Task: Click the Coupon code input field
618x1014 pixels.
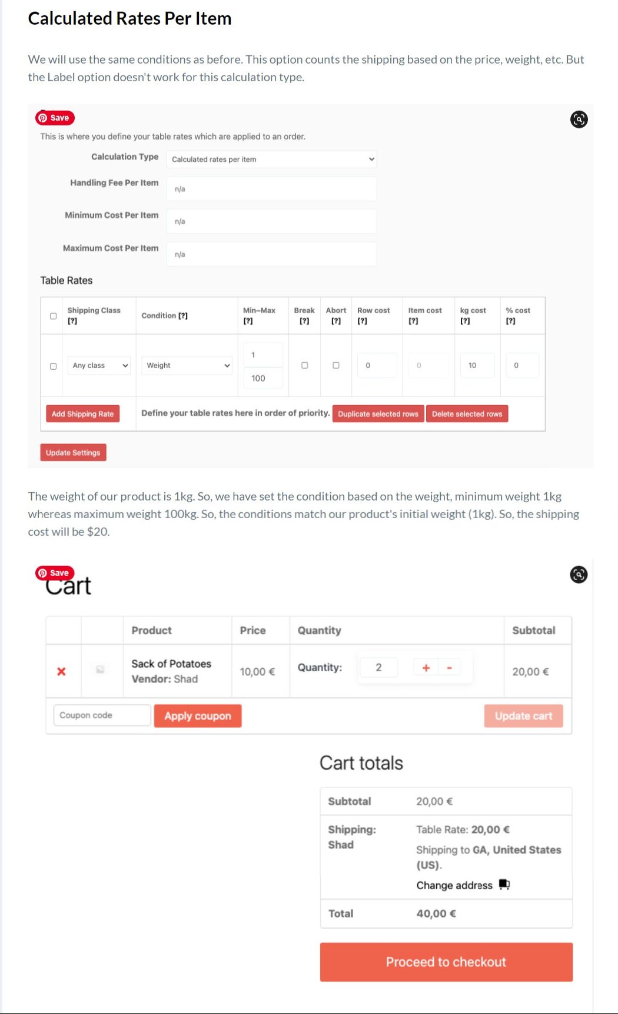Action: click(x=102, y=715)
